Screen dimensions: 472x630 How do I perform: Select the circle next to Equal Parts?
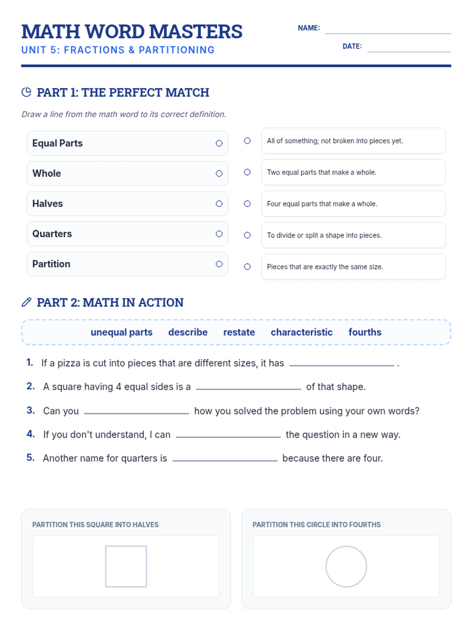click(x=219, y=143)
